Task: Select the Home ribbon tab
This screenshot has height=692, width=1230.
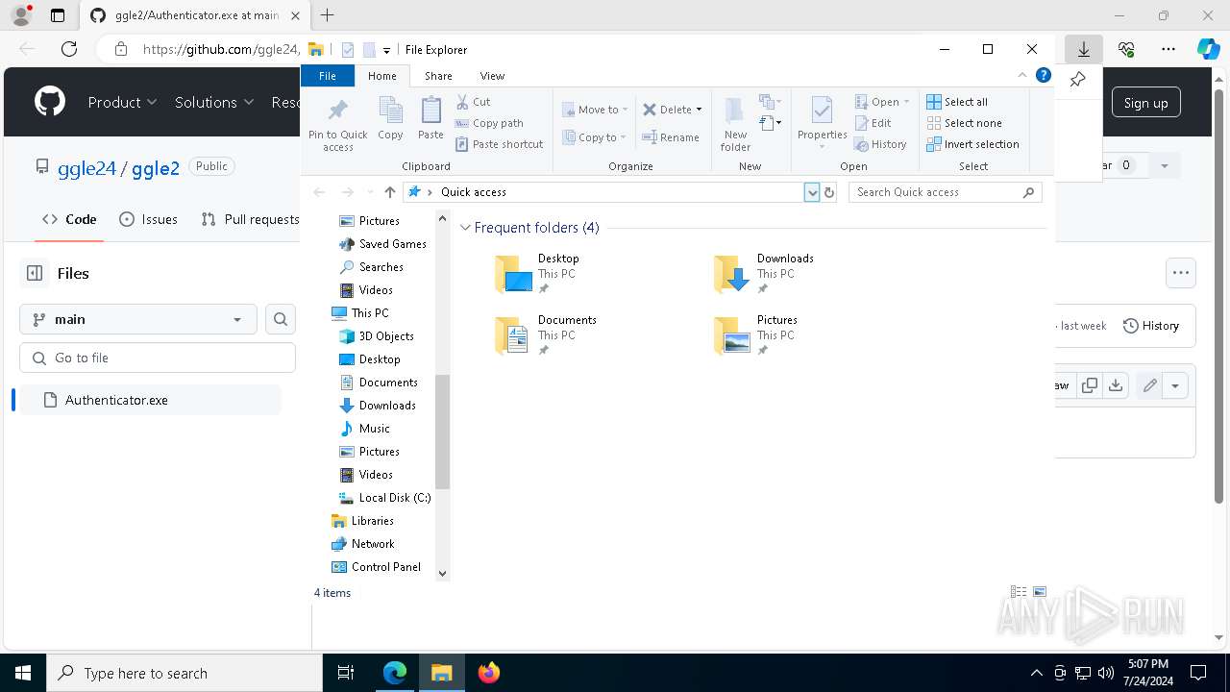Action: coord(381,76)
